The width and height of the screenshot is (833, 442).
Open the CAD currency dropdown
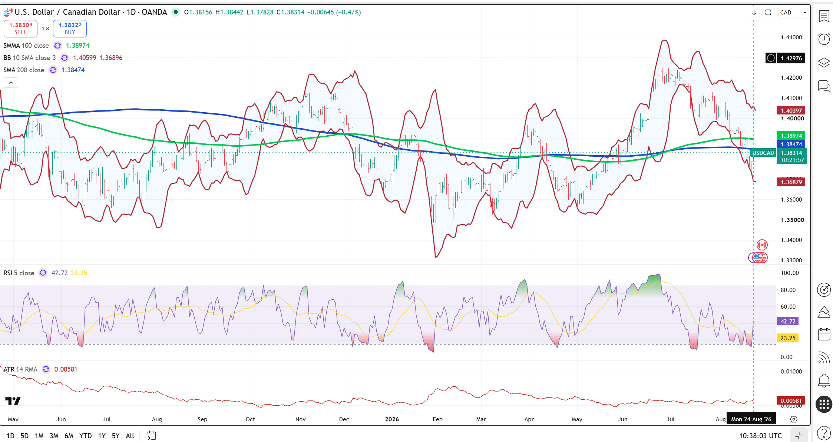click(x=793, y=12)
